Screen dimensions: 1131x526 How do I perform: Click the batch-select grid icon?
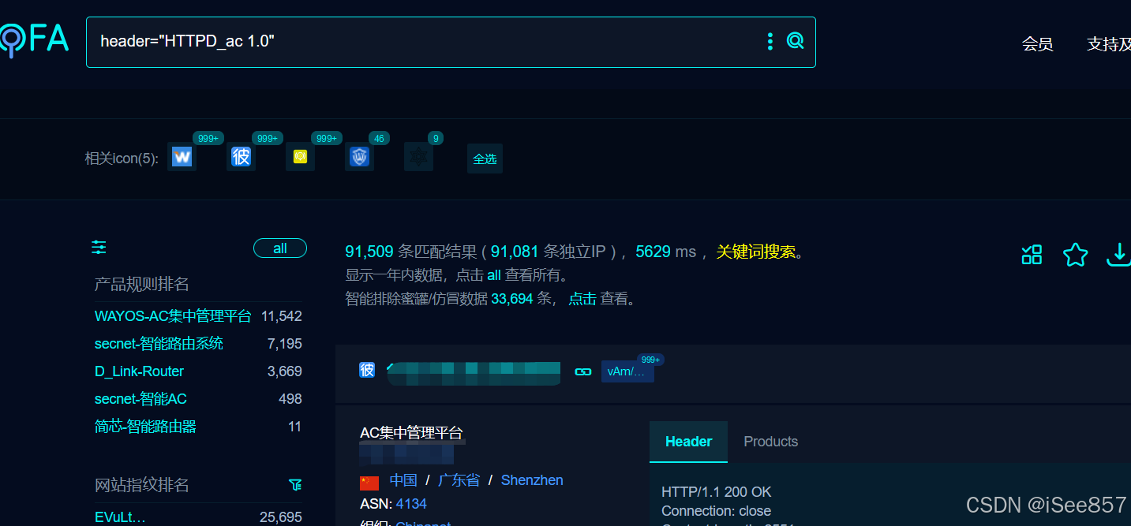point(1032,255)
